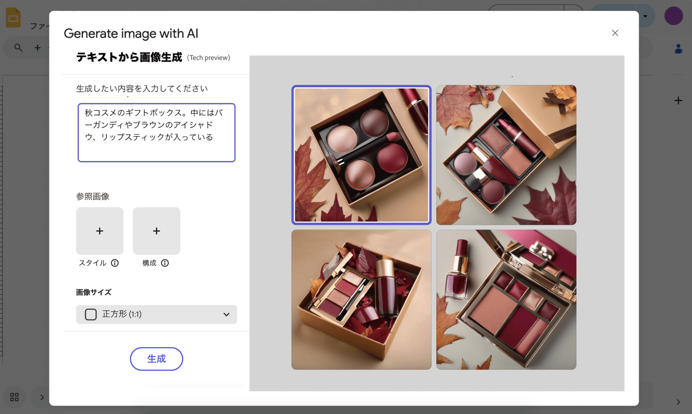Expand the filmstrip panel chevron at bottom left
This screenshot has width=692, height=414.
click(42, 397)
